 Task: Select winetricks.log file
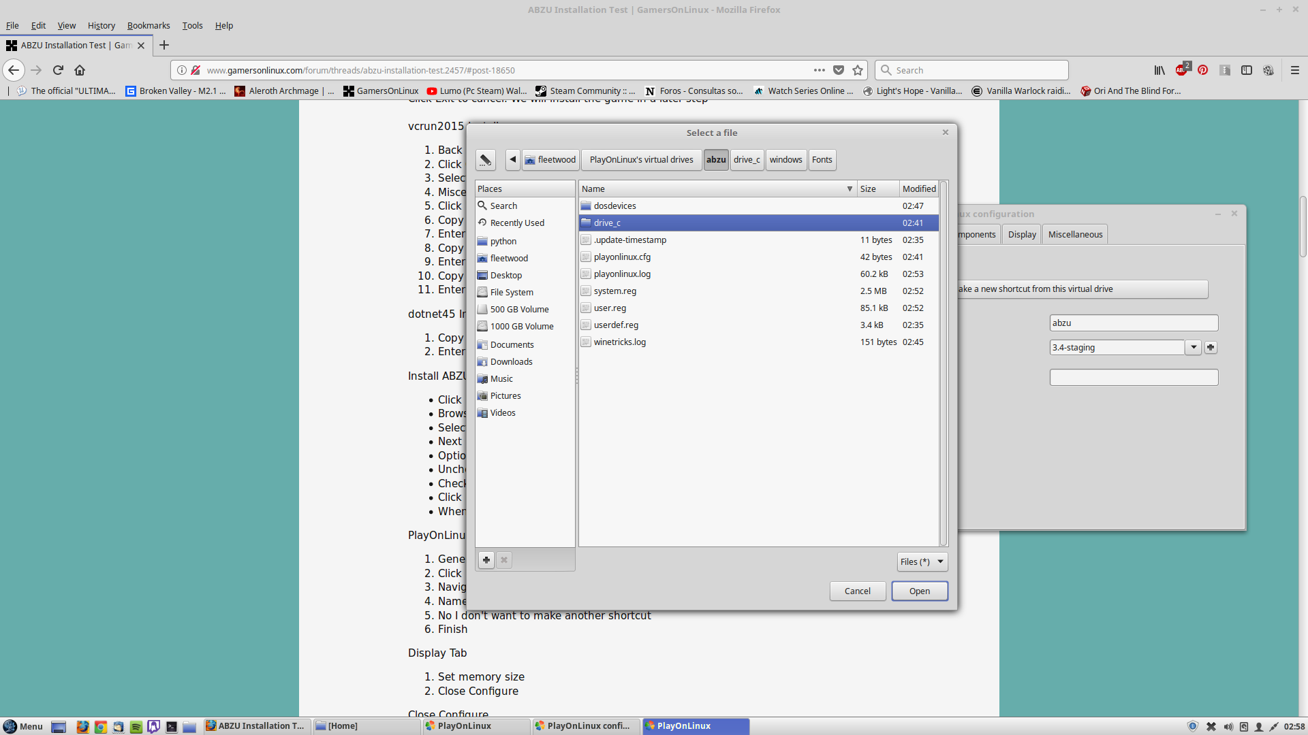[759, 342]
